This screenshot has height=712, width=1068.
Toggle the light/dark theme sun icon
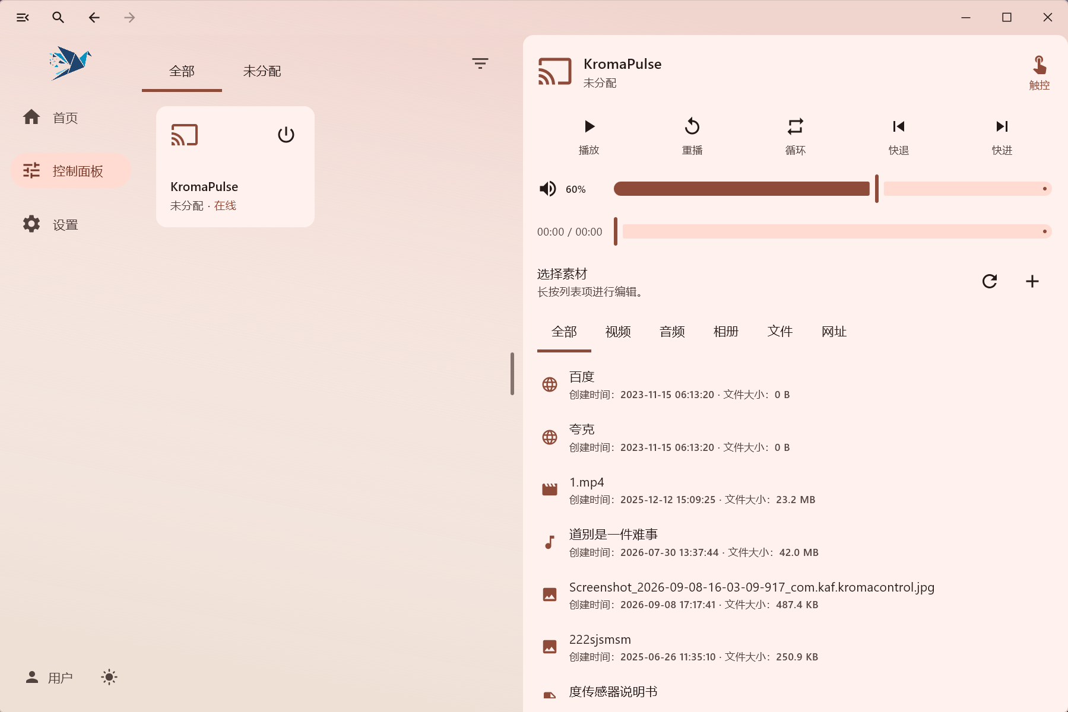(109, 677)
